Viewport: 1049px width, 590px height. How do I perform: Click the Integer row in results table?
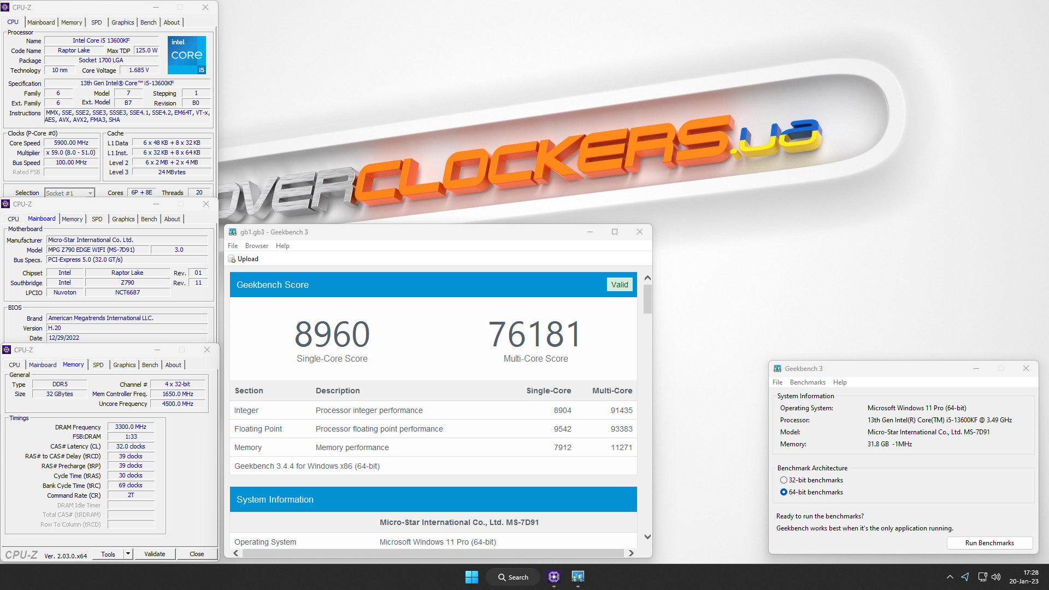point(433,410)
